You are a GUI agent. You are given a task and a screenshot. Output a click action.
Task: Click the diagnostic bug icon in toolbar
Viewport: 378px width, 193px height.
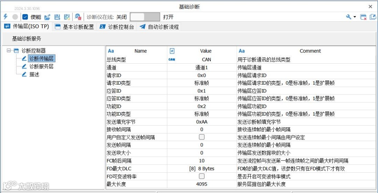point(78,17)
